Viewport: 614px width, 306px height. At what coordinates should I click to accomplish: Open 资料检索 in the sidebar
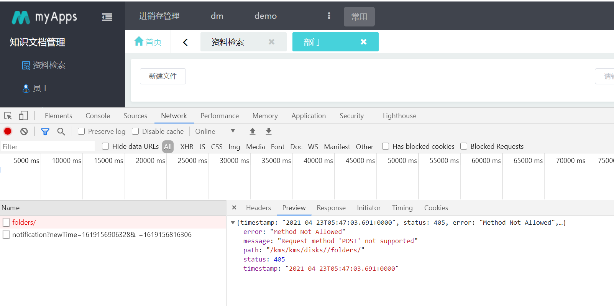click(x=43, y=65)
